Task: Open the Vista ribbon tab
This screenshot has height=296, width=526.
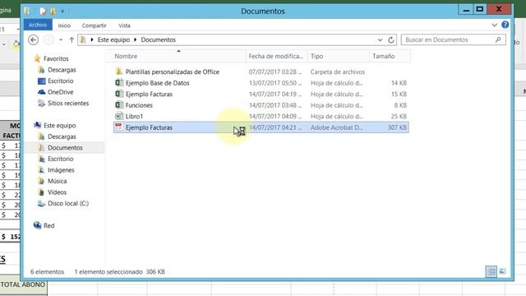Action: click(124, 25)
